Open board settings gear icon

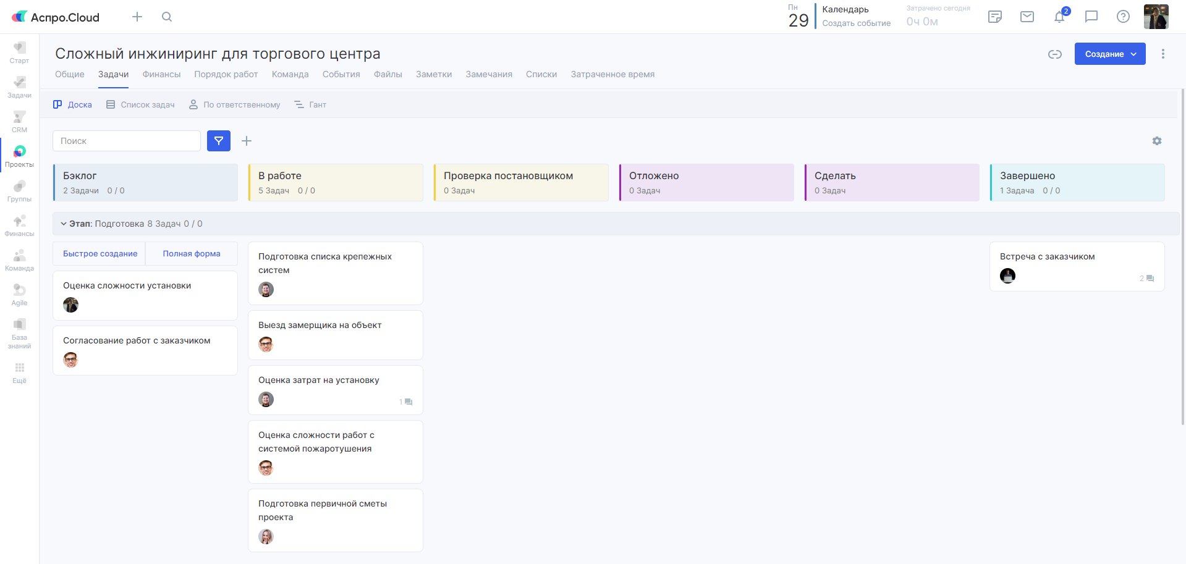tap(1157, 141)
